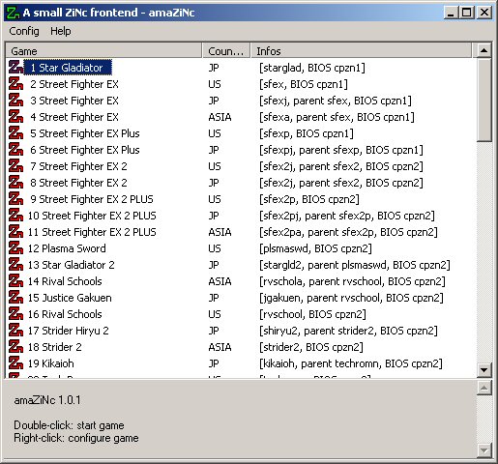Click icon beside 9 Street Fighter EX 2 PLUS
The width and height of the screenshot is (498, 464).
(15, 199)
